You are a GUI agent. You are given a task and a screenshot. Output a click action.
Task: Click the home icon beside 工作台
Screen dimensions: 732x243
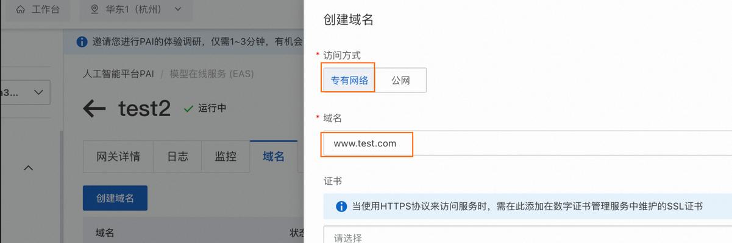click(21, 9)
